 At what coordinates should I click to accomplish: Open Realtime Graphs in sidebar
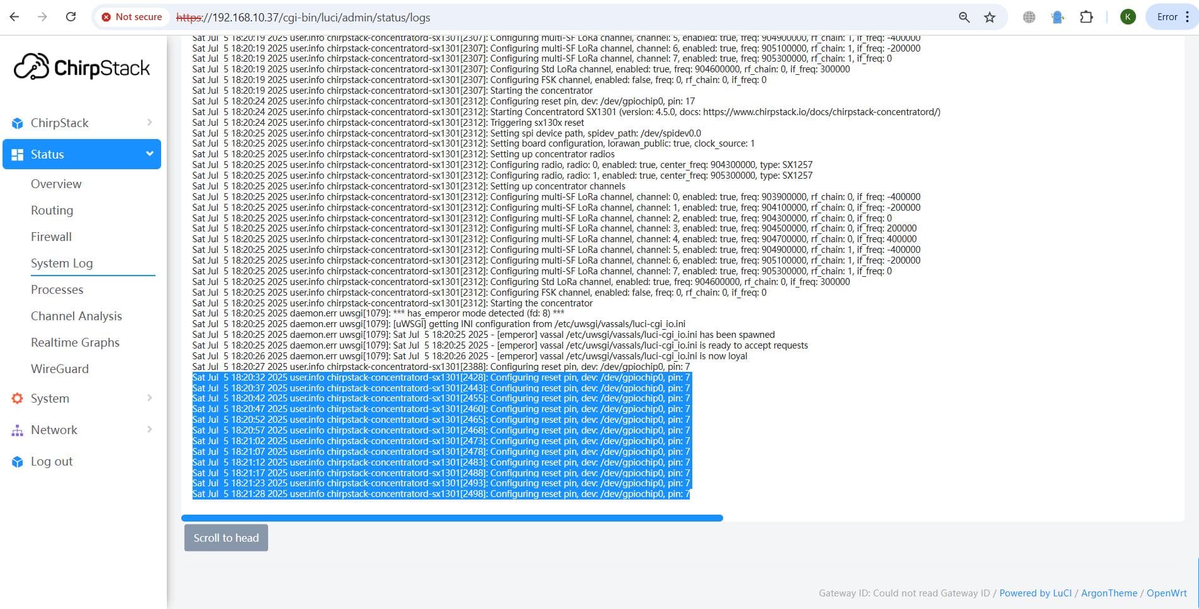tap(75, 342)
